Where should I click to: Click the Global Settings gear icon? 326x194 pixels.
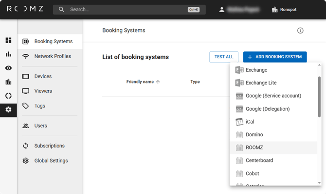tap(26, 161)
